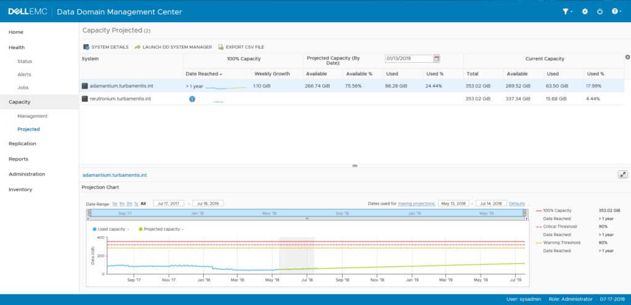The image size is (631, 305).
Task: Open the help question mark menu
Action: click(616, 12)
